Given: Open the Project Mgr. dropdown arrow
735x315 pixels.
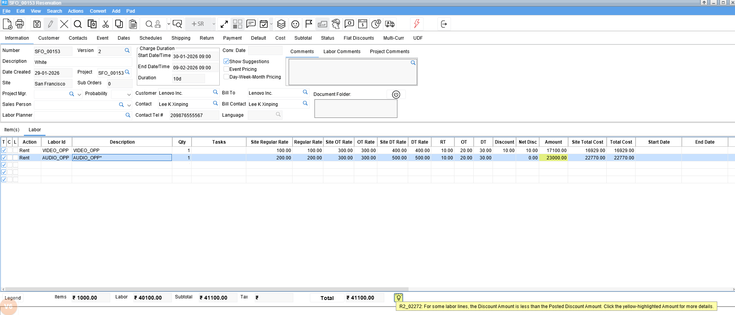Looking at the screenshot, I should (x=79, y=94).
